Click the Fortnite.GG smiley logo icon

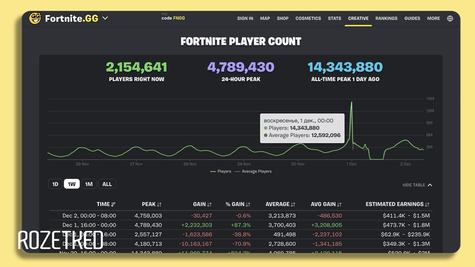(x=35, y=18)
